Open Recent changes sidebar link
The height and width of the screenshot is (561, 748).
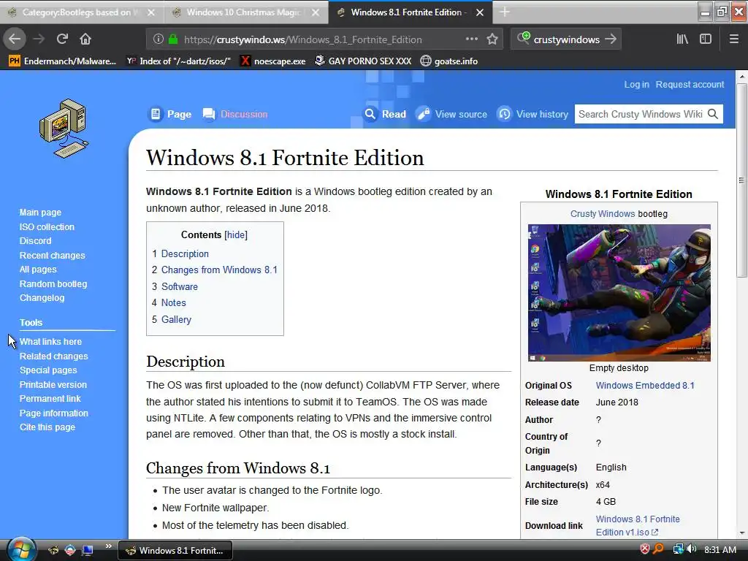coord(52,255)
